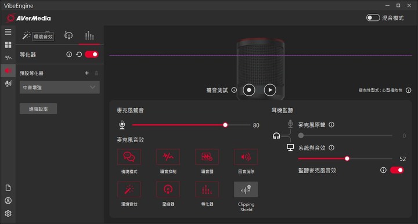Click the microphone volume mute icon
Viewport: 418px width, 224px height.
click(x=122, y=125)
